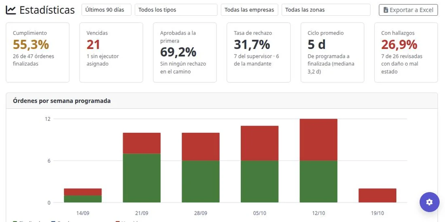Click the '26 de 47 órdenes finalizadas' text

34,60
